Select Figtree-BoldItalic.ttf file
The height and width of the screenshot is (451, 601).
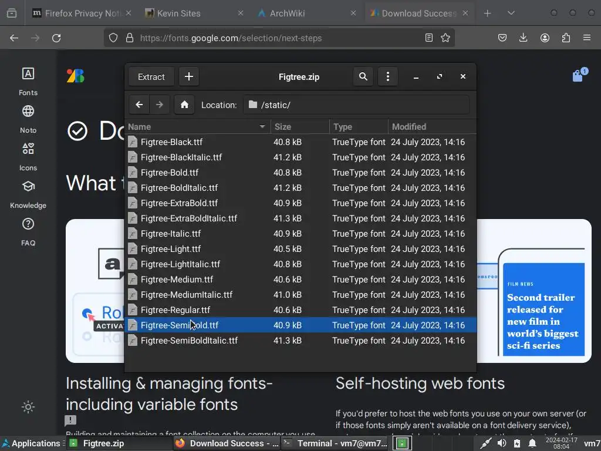(x=300, y=188)
